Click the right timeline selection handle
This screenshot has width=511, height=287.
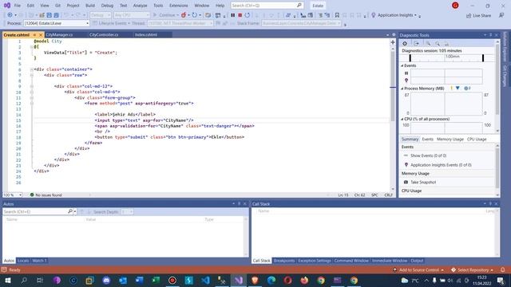pos(483,58)
